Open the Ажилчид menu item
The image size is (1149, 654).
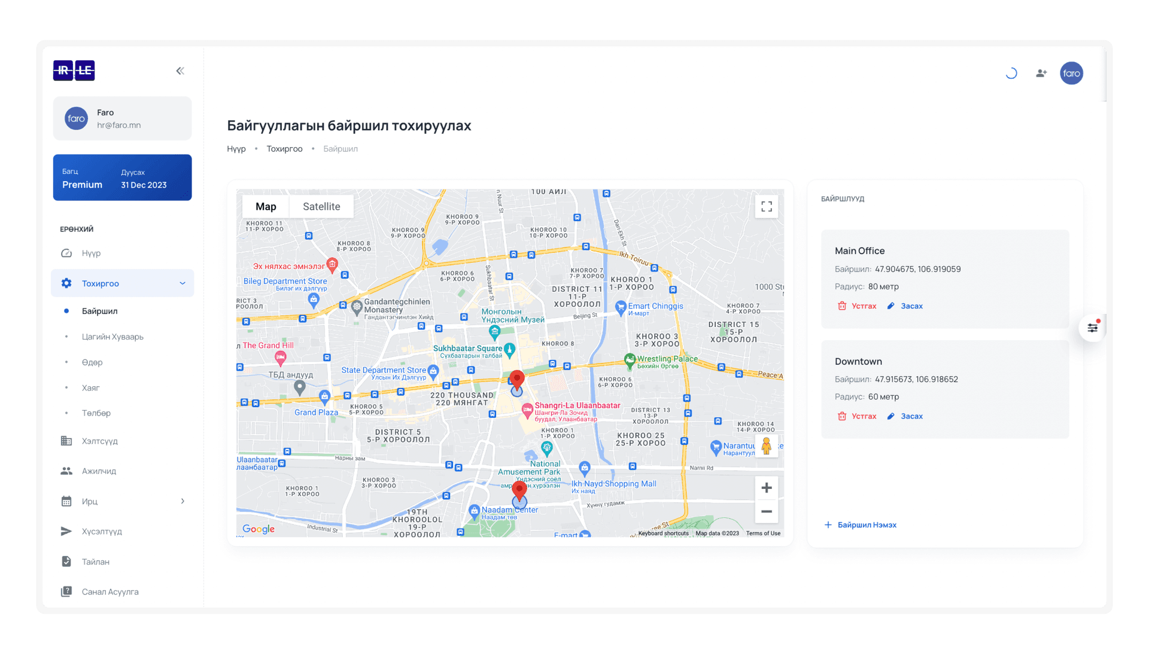coord(99,471)
